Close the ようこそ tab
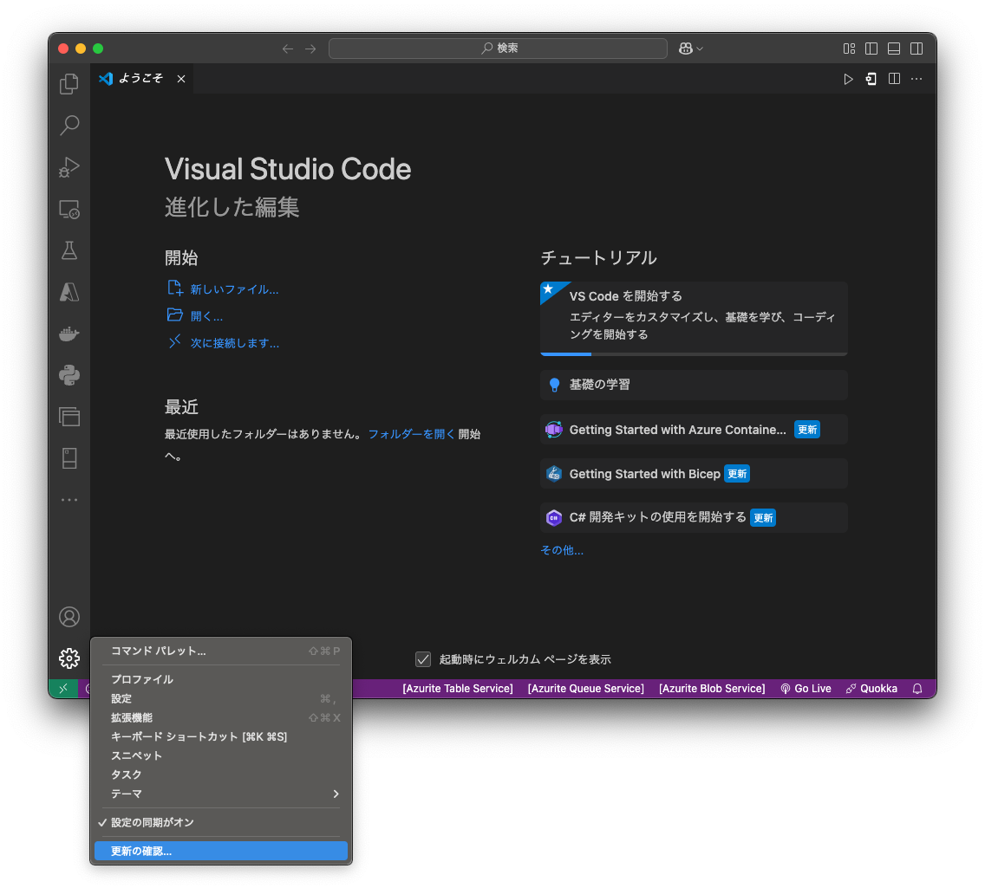The height and width of the screenshot is (888, 985). 181,79
